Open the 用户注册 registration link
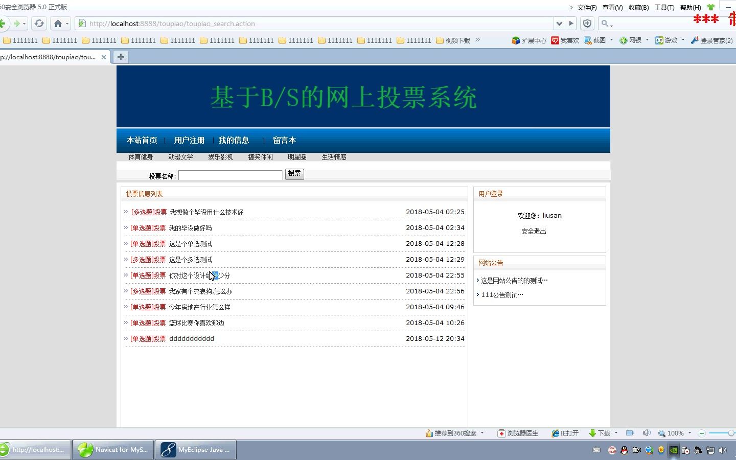736x460 pixels. [189, 140]
